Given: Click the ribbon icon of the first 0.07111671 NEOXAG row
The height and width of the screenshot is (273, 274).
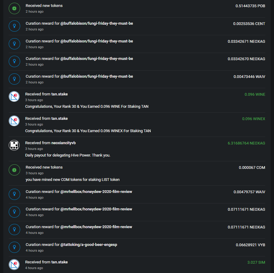Looking at the screenshot, I should click(x=14, y=212).
